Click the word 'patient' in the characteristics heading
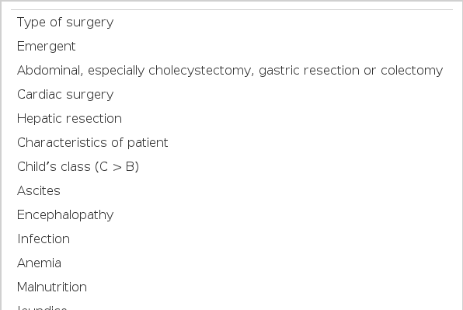This screenshot has height=310, width=463. point(148,143)
